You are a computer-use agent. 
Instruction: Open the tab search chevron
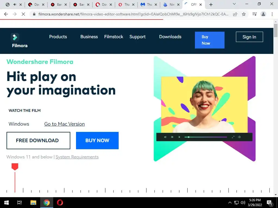tap(234, 4)
